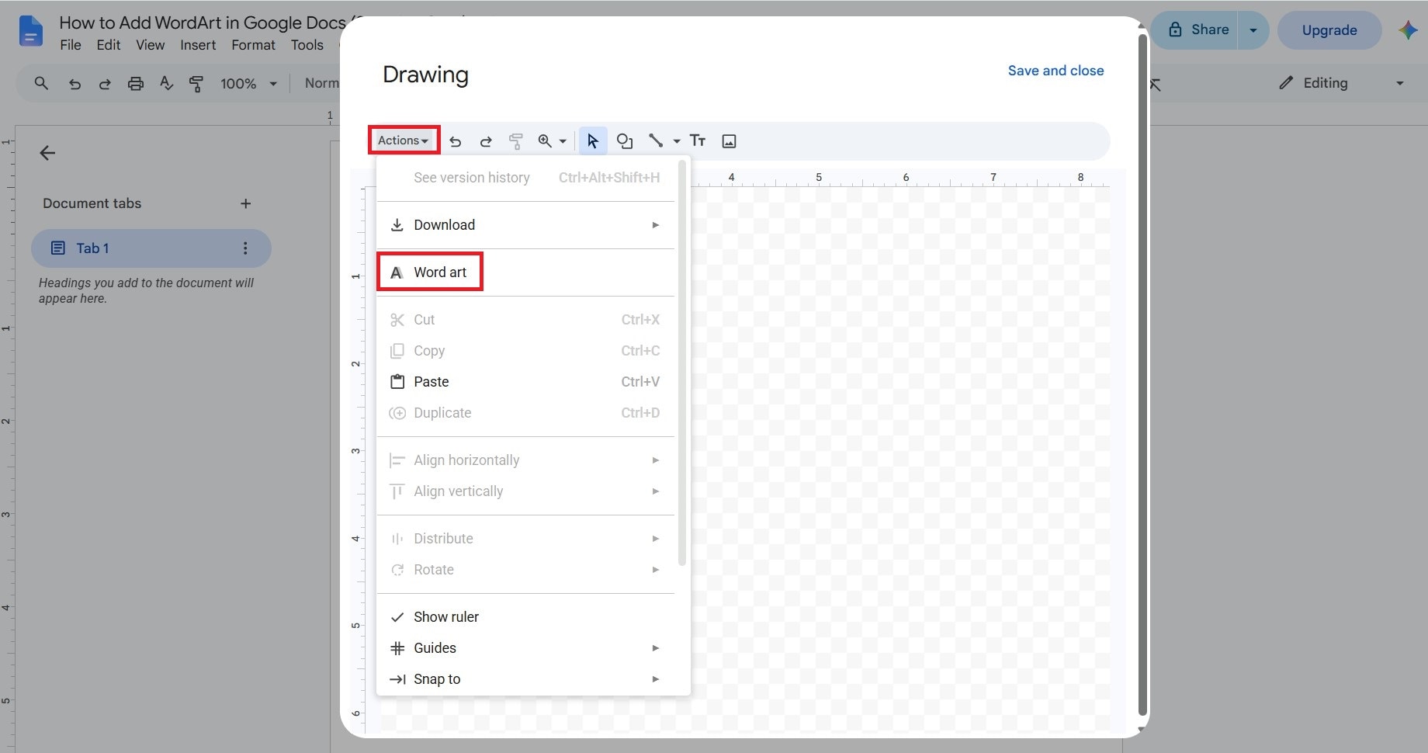The height and width of the screenshot is (753, 1428).
Task: Click the Gemini sparkle icon
Action: click(1408, 30)
